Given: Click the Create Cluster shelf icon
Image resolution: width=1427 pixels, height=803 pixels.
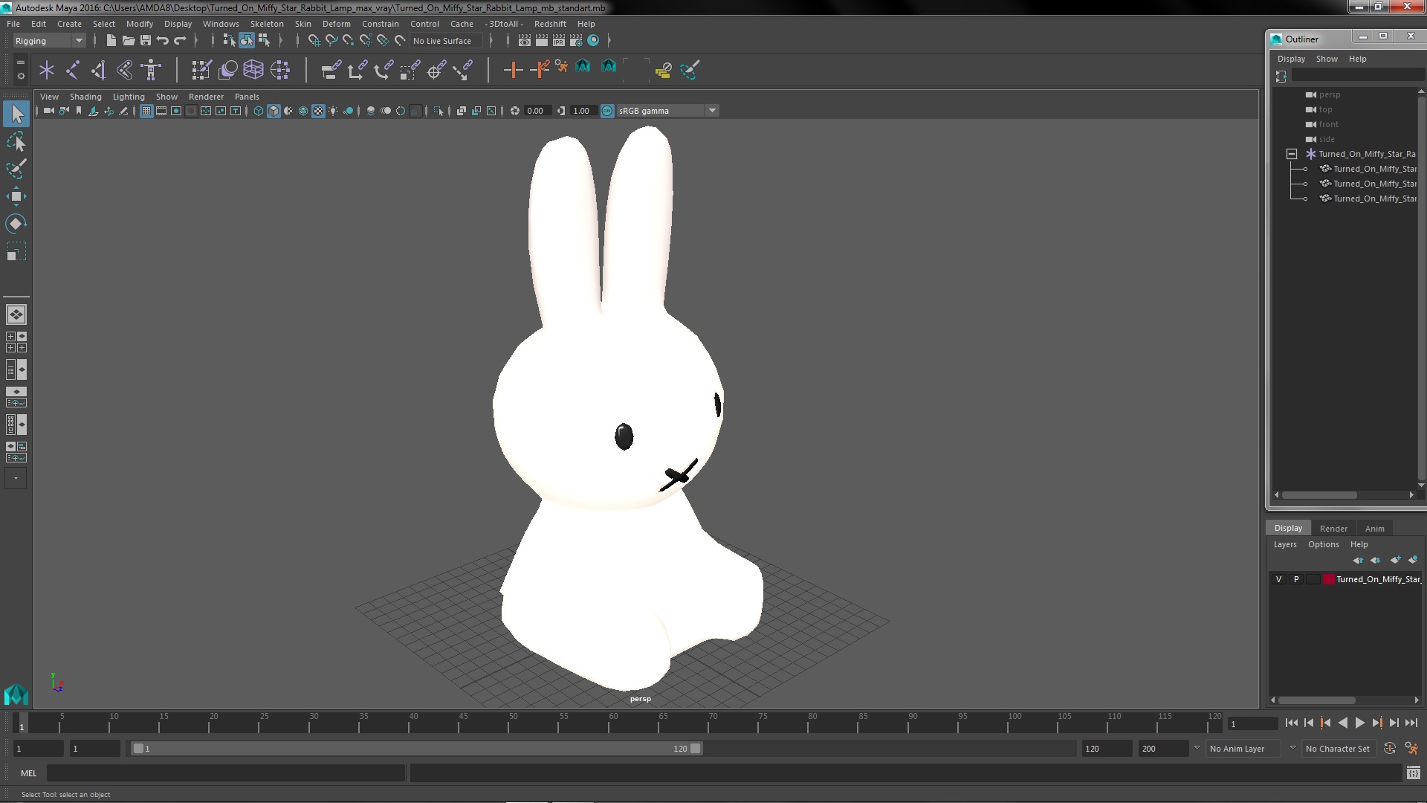Looking at the screenshot, I should point(280,70).
